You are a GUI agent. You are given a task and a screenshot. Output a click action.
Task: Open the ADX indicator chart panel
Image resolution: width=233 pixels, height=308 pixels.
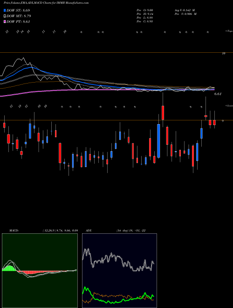coord(119,271)
